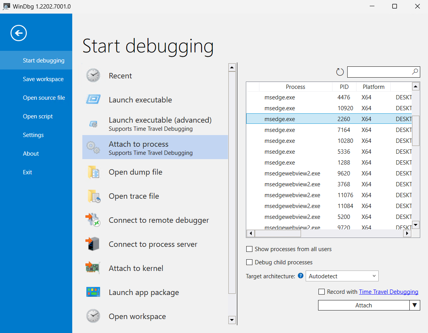Click the Open dump file folder icon
The width and height of the screenshot is (428, 333).
(93, 172)
